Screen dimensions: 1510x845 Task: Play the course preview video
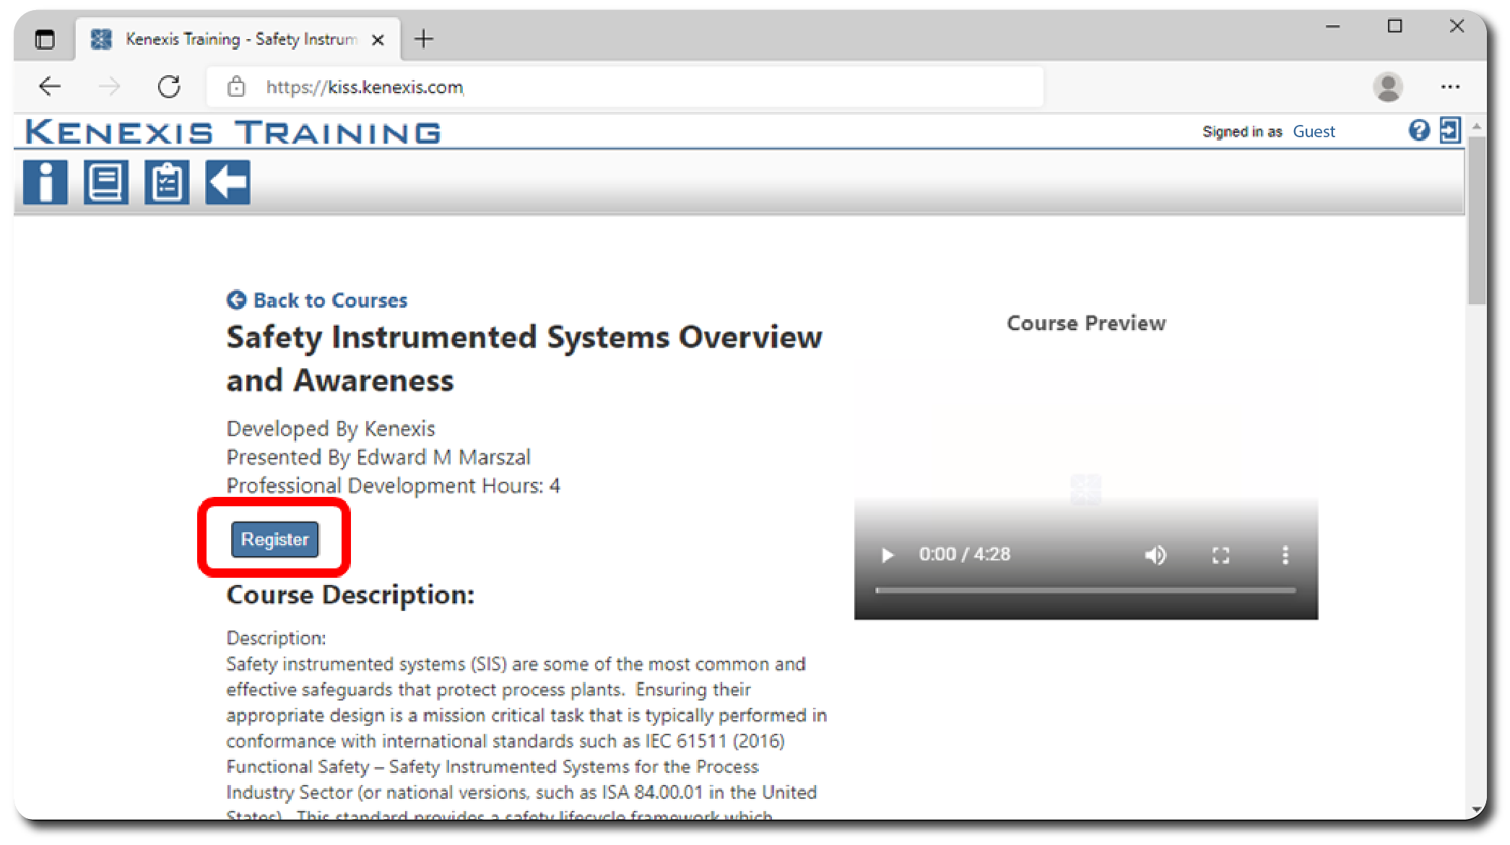888,555
